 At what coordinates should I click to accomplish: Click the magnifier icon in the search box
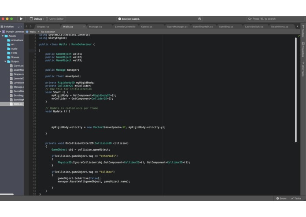pos(250,19)
